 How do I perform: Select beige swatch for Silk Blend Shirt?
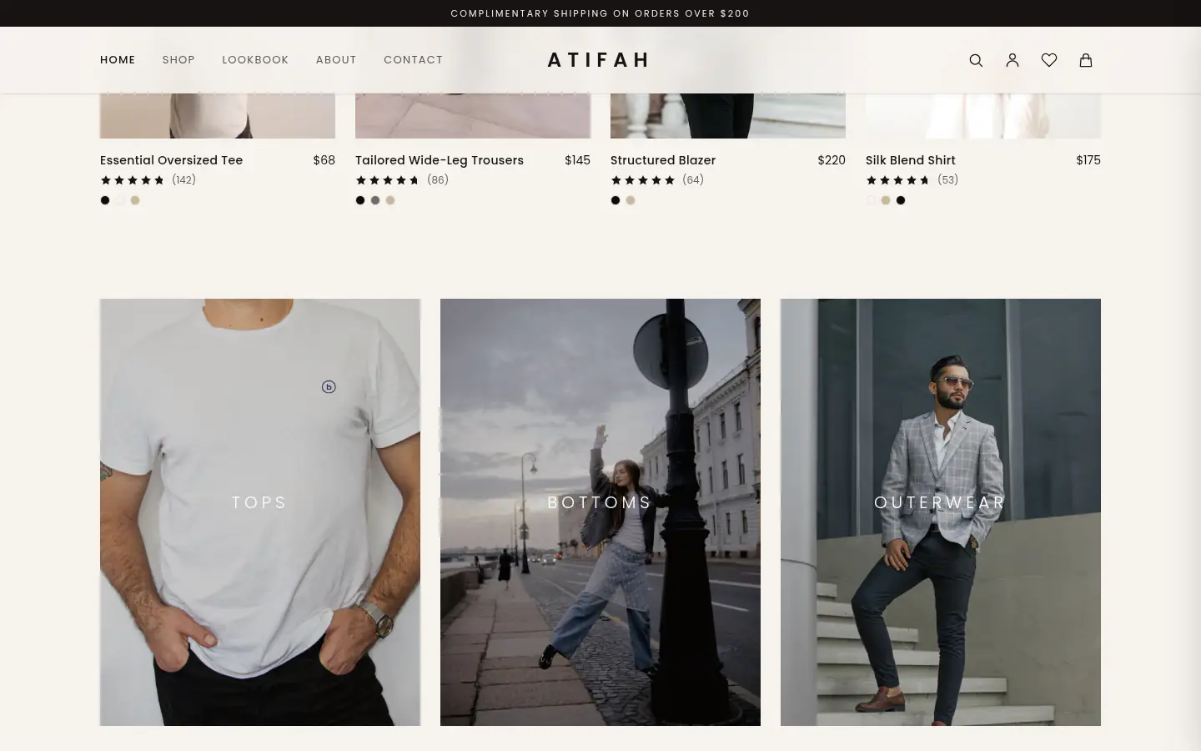point(886,200)
